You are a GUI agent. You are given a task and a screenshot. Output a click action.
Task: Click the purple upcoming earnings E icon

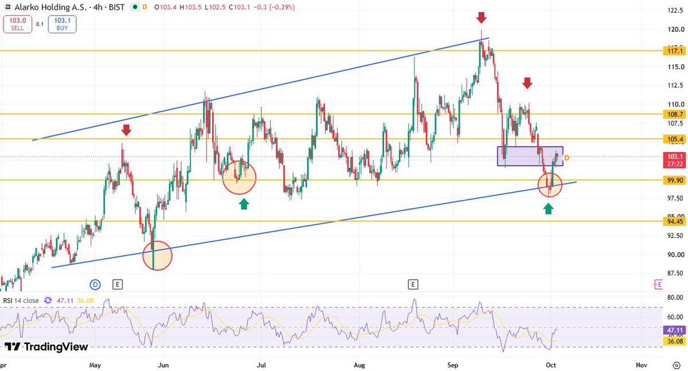tap(658, 284)
